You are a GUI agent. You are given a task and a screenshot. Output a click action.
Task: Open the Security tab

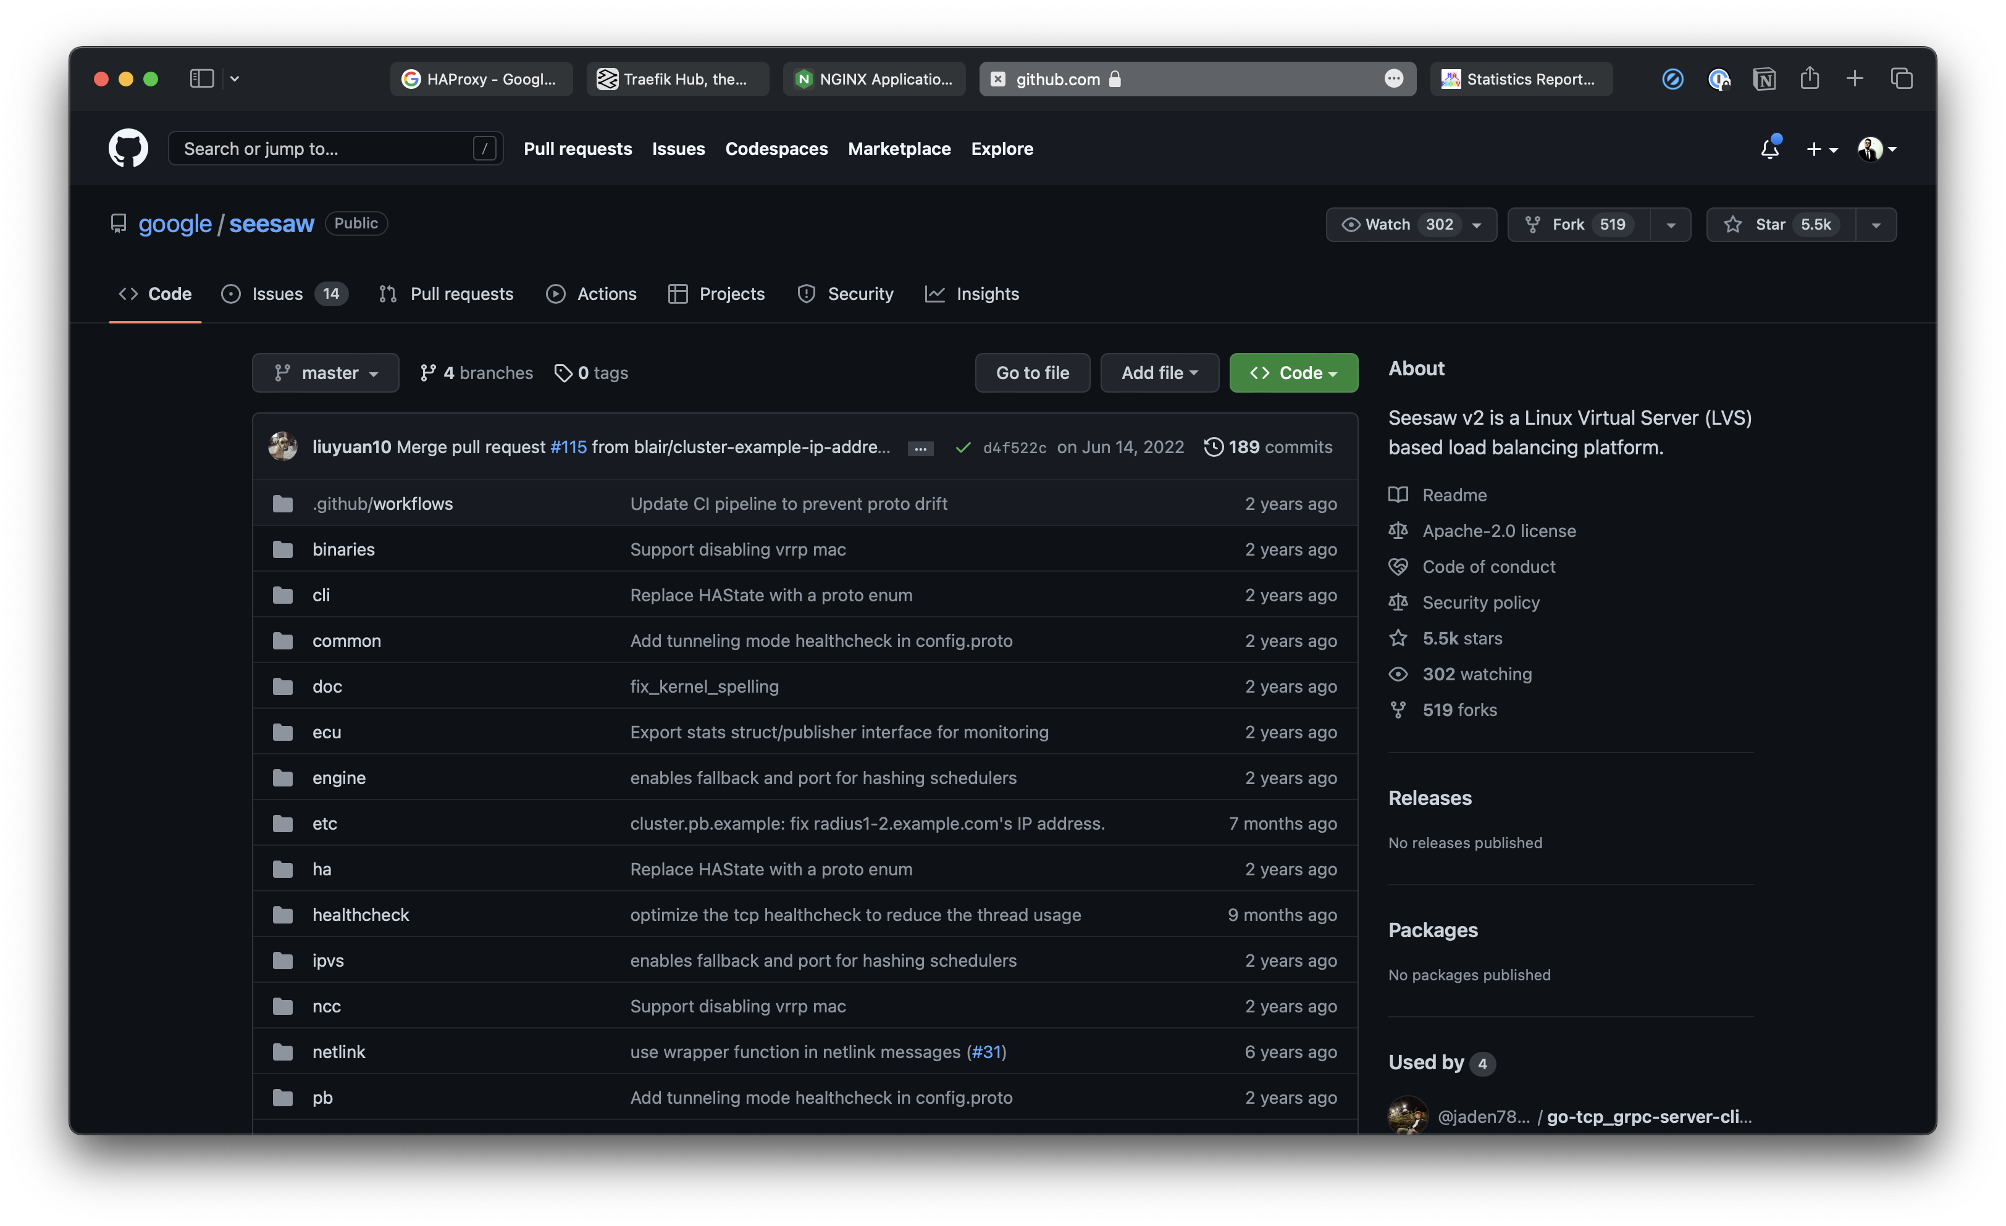coord(845,294)
